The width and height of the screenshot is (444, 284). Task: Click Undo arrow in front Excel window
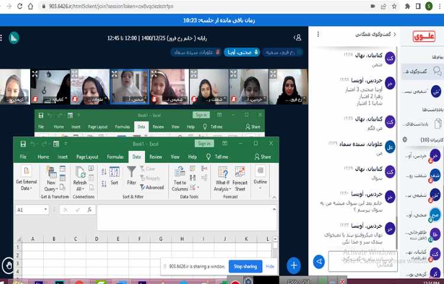[33, 144]
